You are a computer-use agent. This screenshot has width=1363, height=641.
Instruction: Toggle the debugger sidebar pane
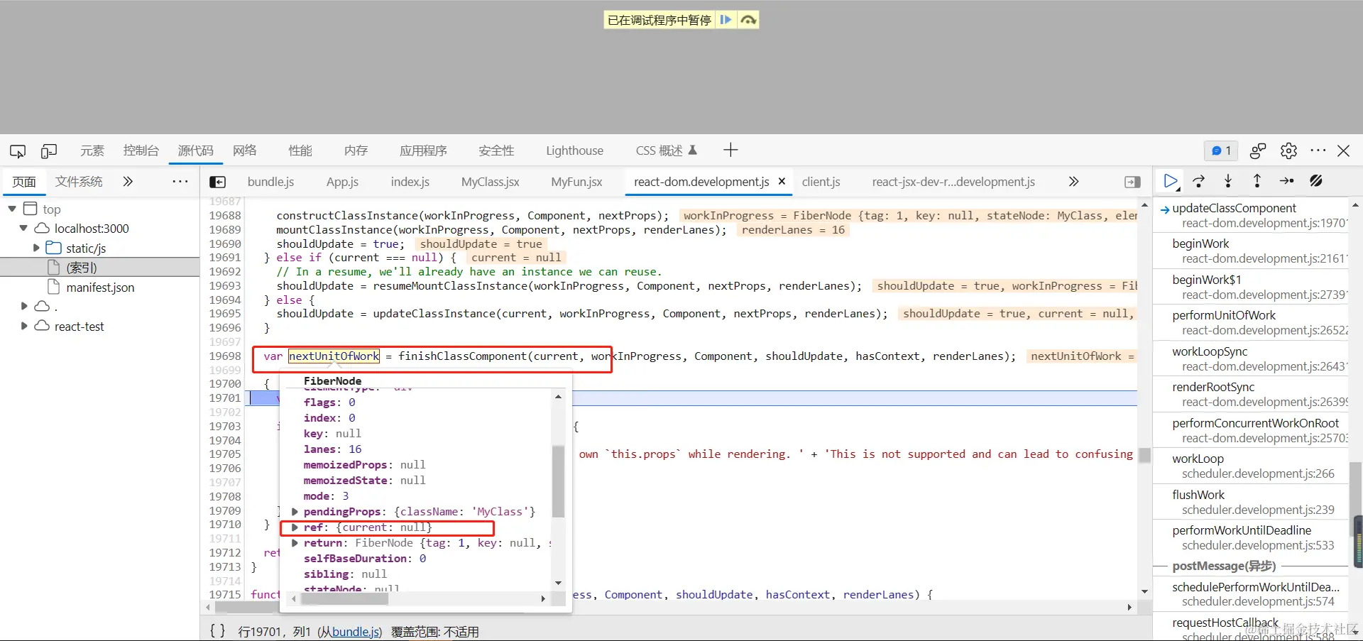pyautogui.click(x=1132, y=182)
